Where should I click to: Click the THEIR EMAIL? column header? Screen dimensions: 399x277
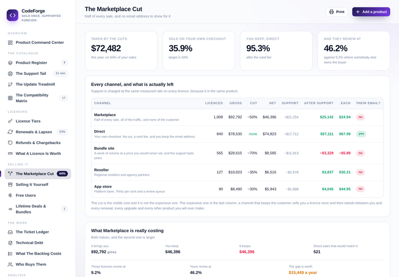point(368,103)
